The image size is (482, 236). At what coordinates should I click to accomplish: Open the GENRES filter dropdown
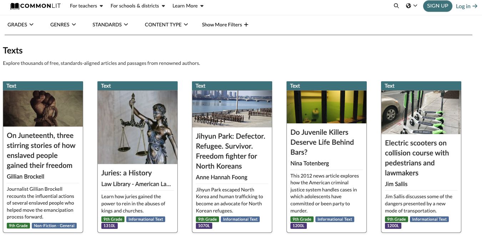[x=63, y=25]
